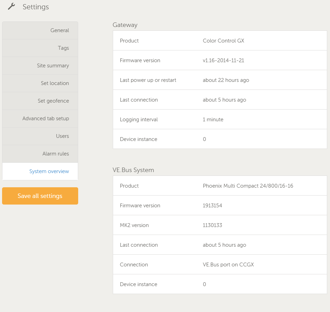Screen dimensions: 330x312
Task: Click the 'Logging interval' label
Action: point(139,120)
